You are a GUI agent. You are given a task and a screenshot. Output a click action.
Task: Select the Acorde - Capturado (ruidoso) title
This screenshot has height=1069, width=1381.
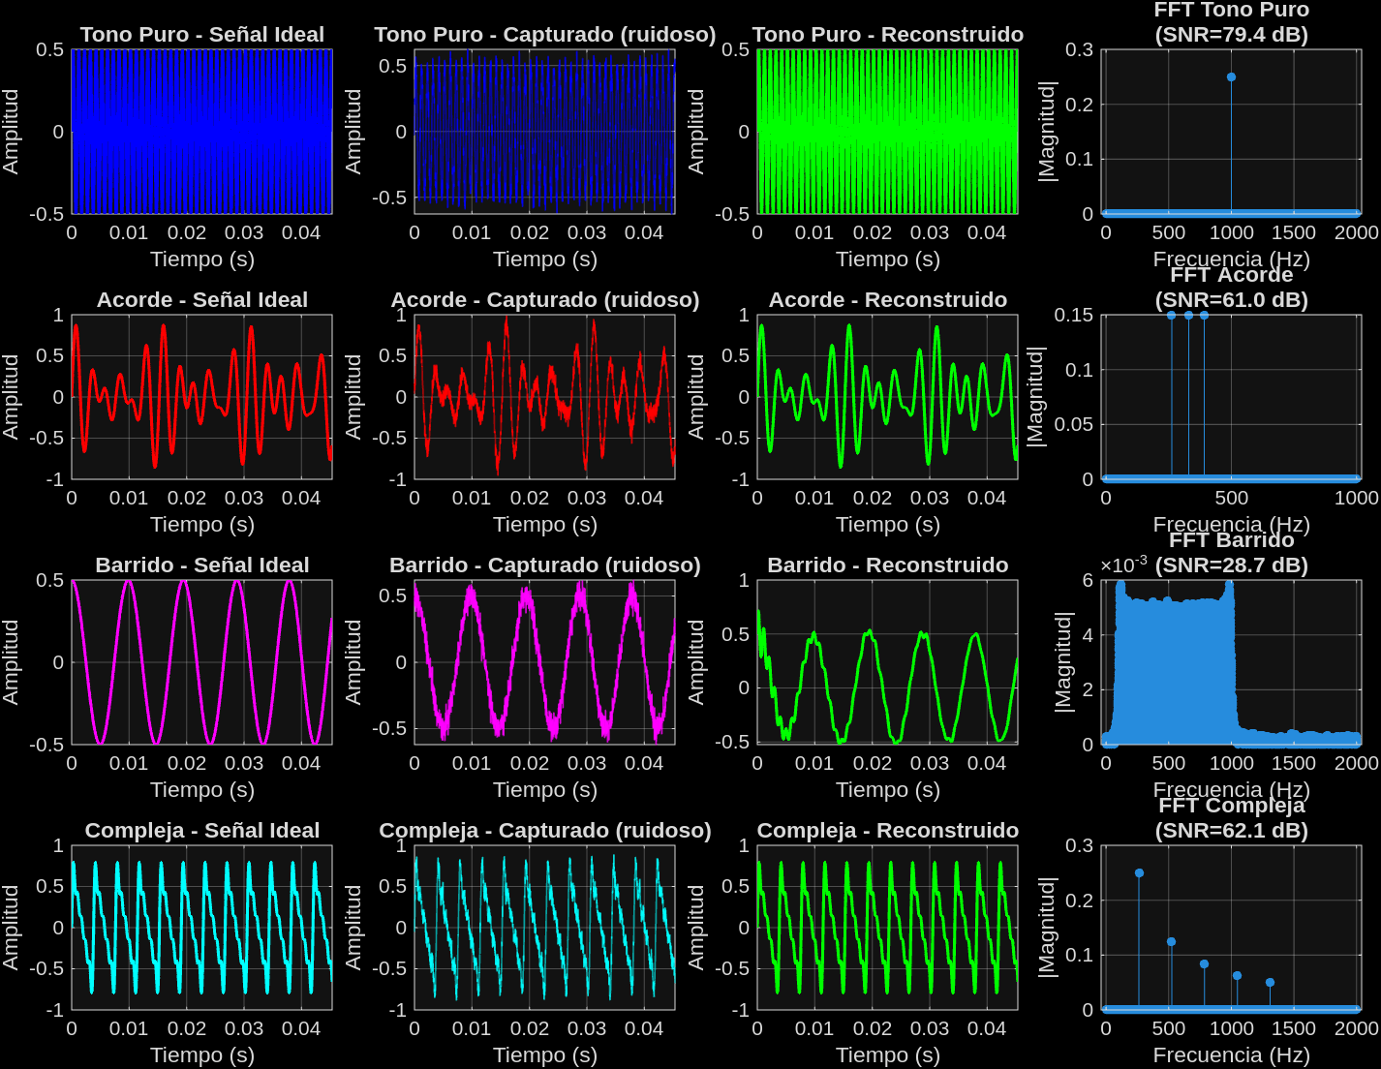tap(545, 299)
